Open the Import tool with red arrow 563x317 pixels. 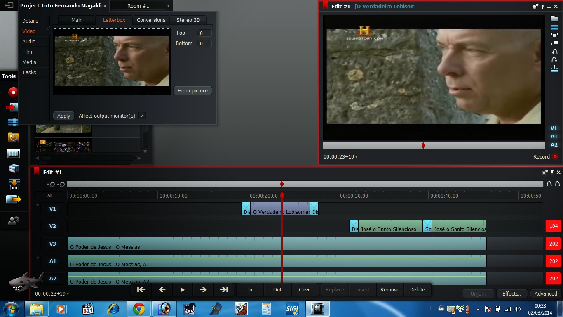pos(12,107)
